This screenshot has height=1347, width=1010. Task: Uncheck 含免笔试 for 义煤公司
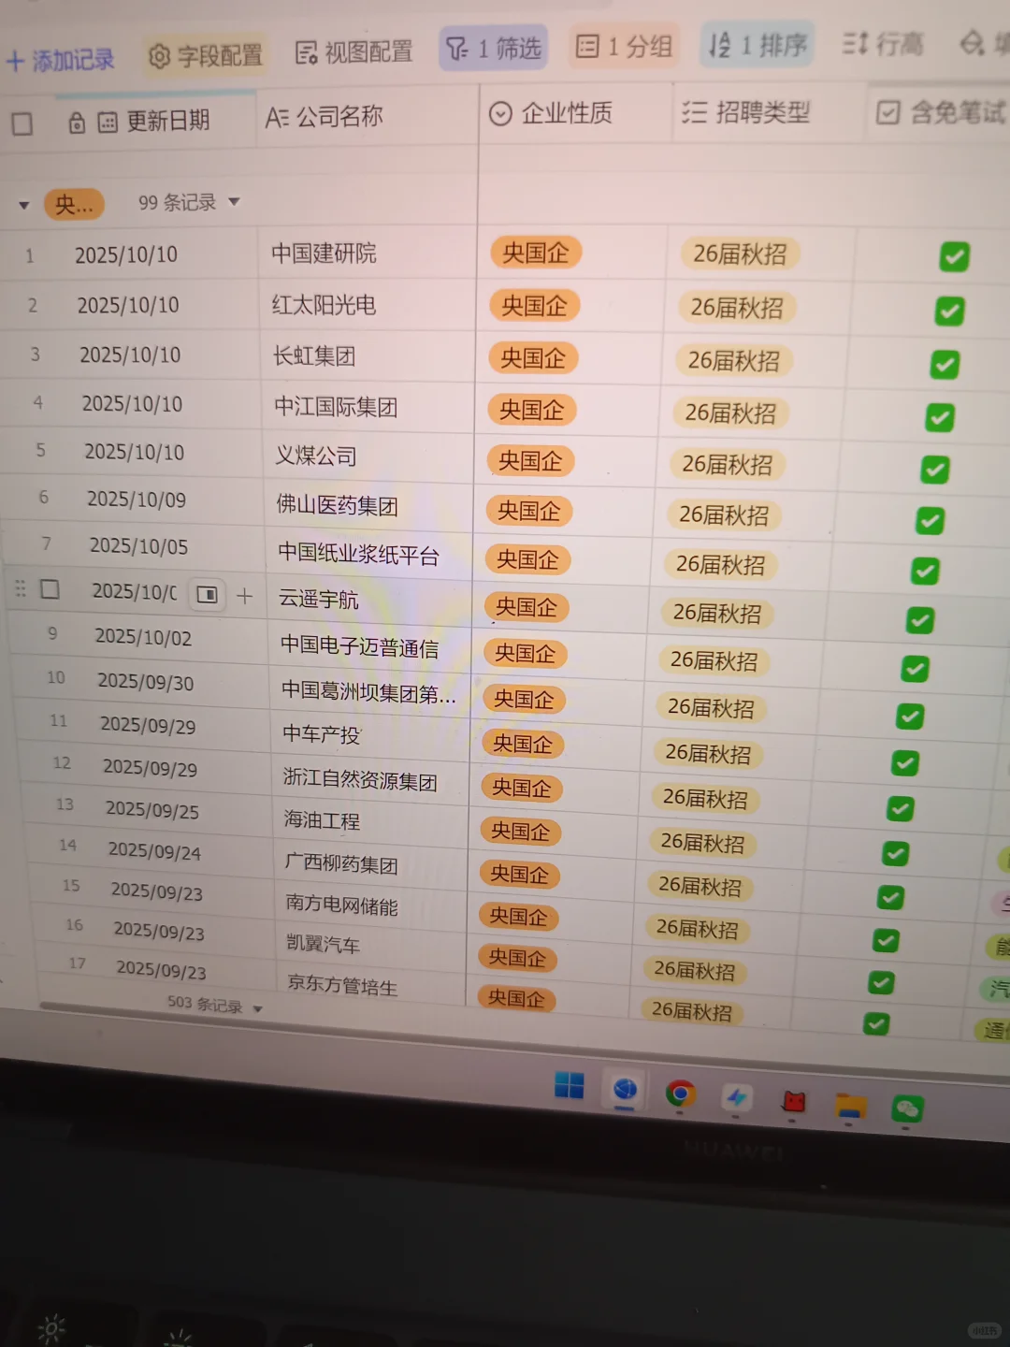[x=935, y=469]
